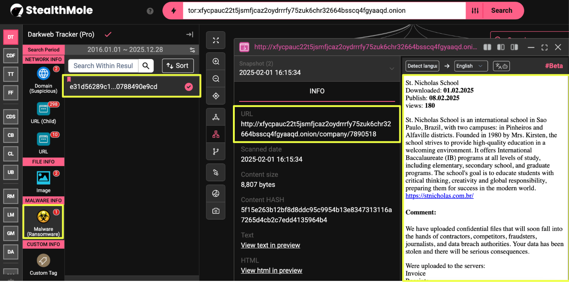Click the fit-to-screen expand icon

pyautogui.click(x=216, y=40)
